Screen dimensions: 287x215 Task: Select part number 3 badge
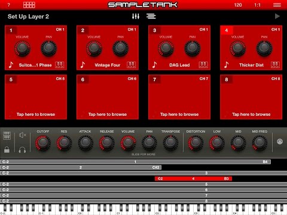(x=154, y=30)
